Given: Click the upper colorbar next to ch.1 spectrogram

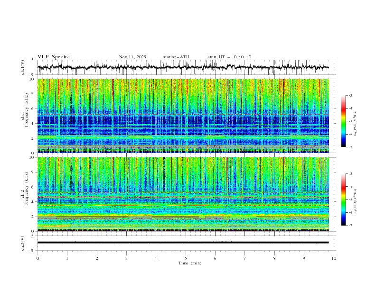Looking at the screenshot, I should tap(343, 121).
